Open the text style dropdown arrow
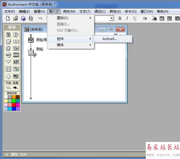The width and height of the screenshot is (180, 159). click(112, 18)
